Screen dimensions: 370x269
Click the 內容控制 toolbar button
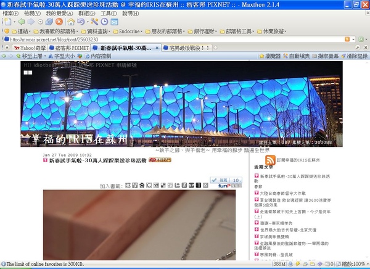(x=98, y=56)
